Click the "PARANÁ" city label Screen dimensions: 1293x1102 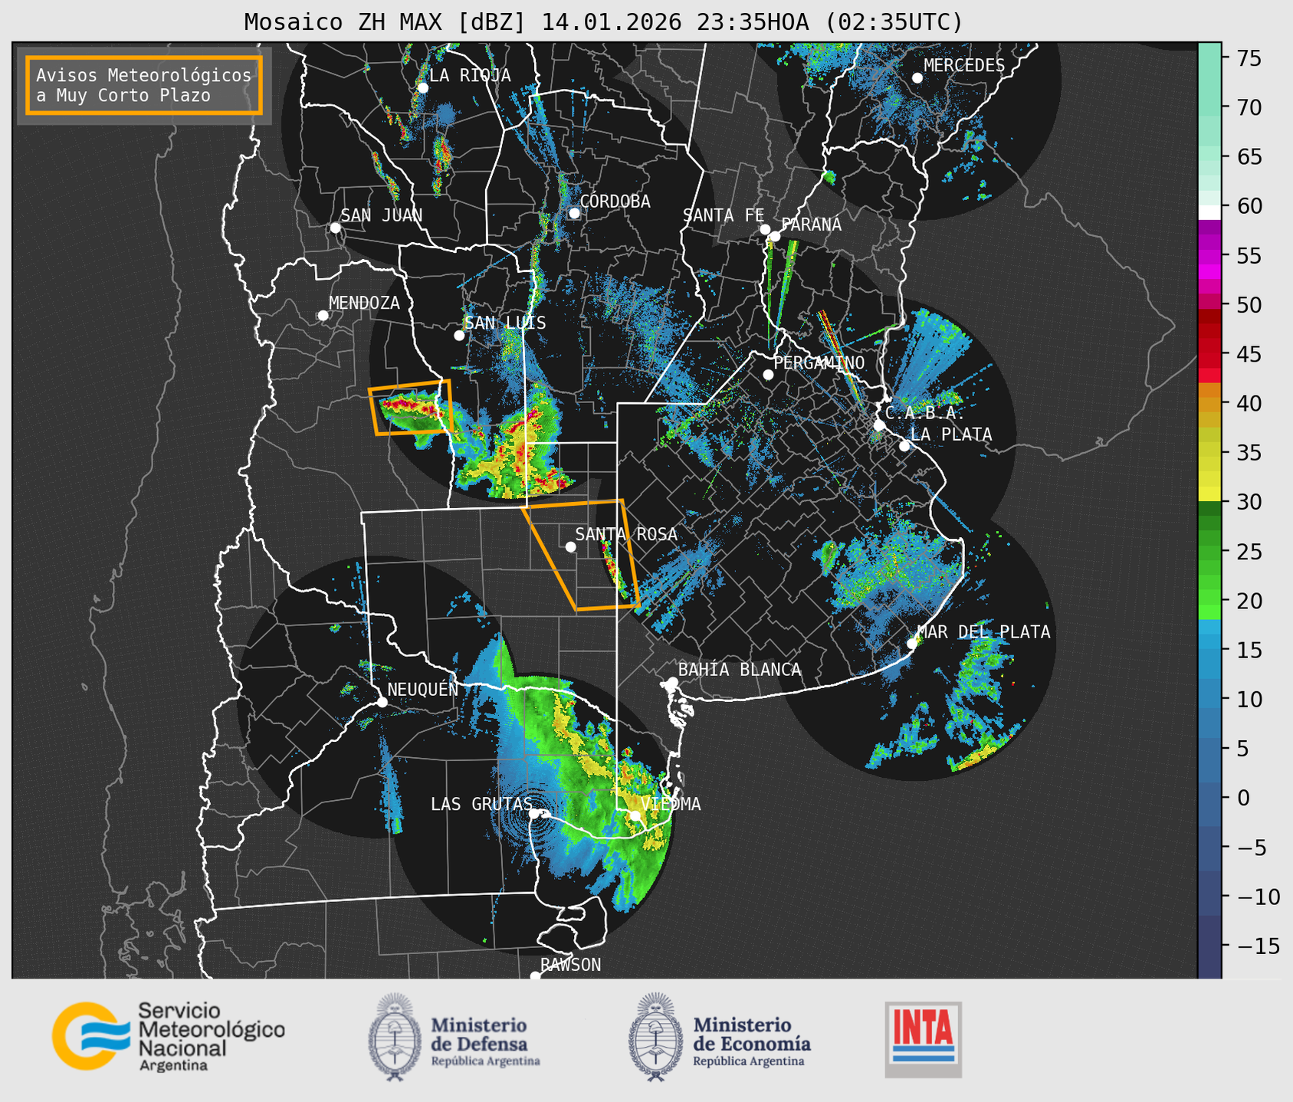tap(811, 225)
